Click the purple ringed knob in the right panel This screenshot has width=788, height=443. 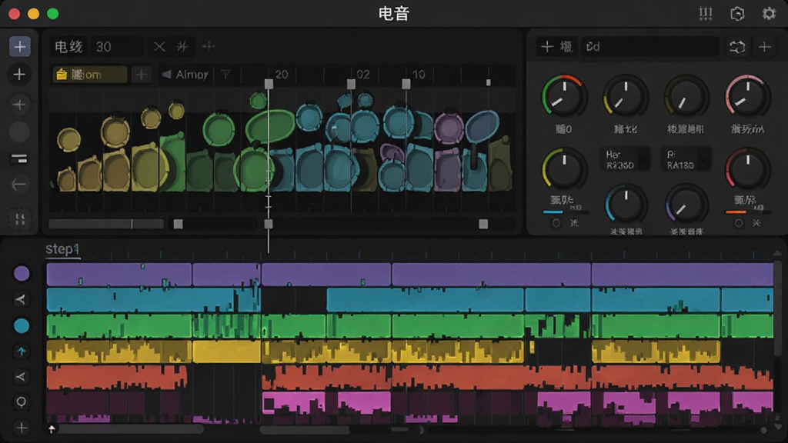(x=686, y=204)
